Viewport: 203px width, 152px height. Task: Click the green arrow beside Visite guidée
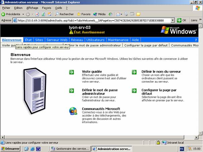pyautogui.click(x=71, y=72)
